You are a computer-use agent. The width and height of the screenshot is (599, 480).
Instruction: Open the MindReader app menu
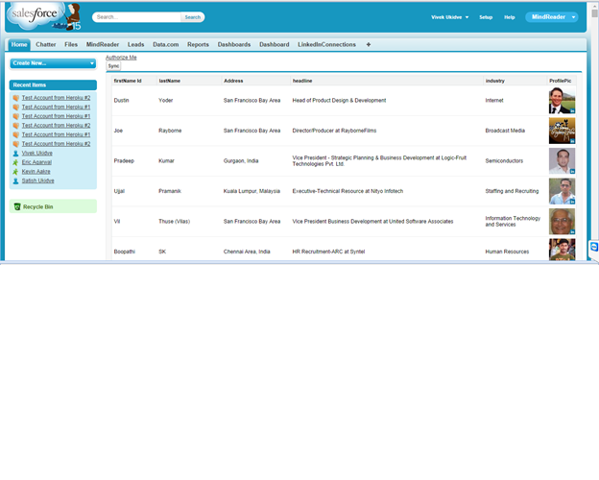pos(552,17)
